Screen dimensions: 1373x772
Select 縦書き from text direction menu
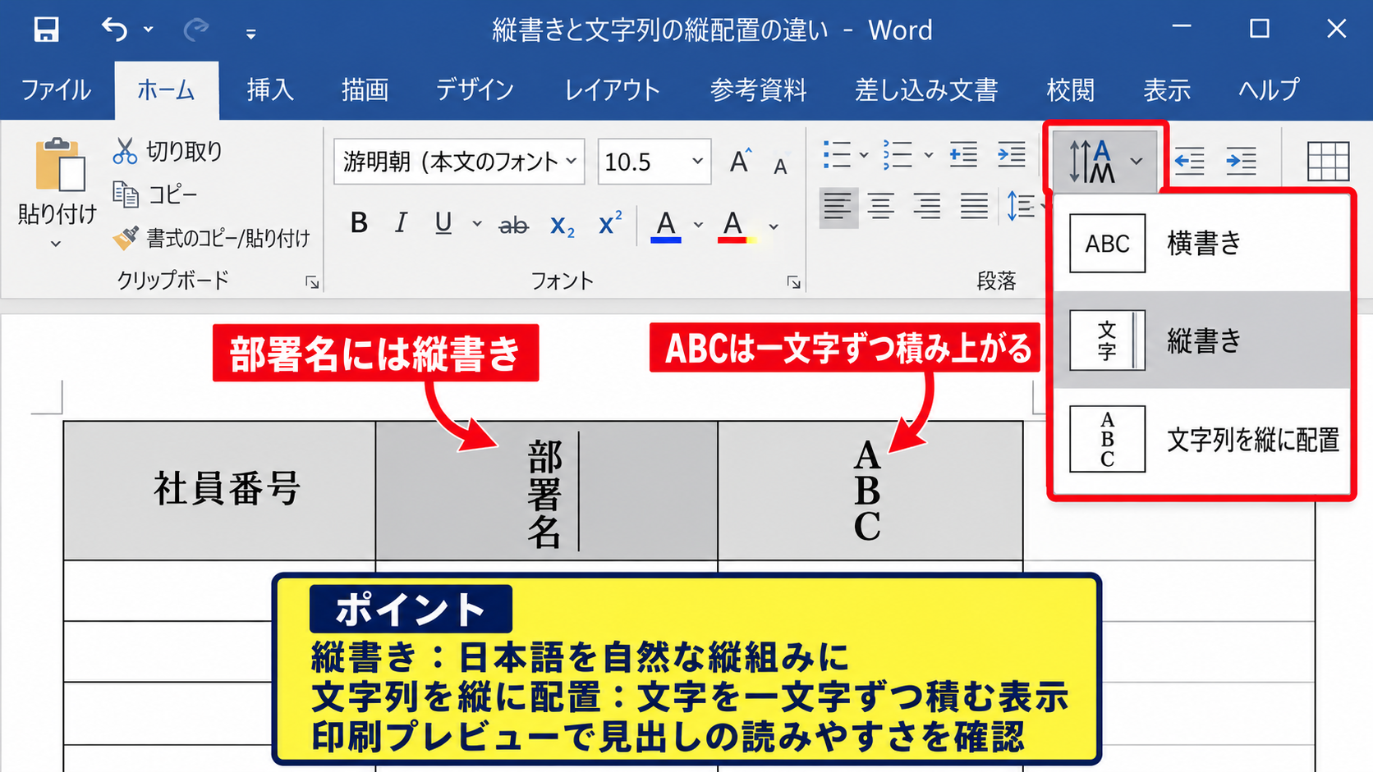tap(1202, 340)
